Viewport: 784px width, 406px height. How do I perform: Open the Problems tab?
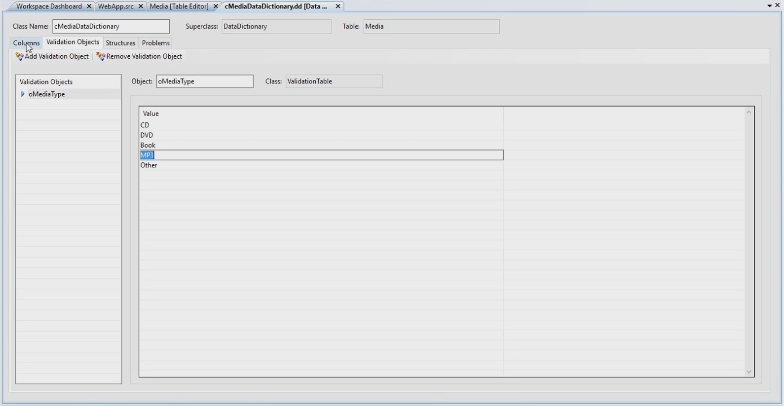tap(156, 43)
